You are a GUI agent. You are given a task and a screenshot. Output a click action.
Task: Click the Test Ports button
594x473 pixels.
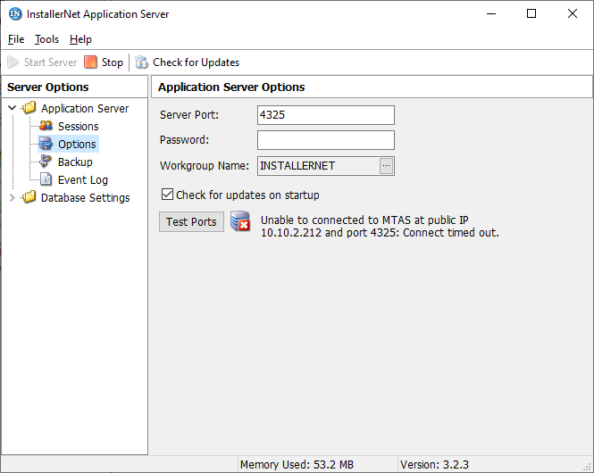tap(191, 221)
